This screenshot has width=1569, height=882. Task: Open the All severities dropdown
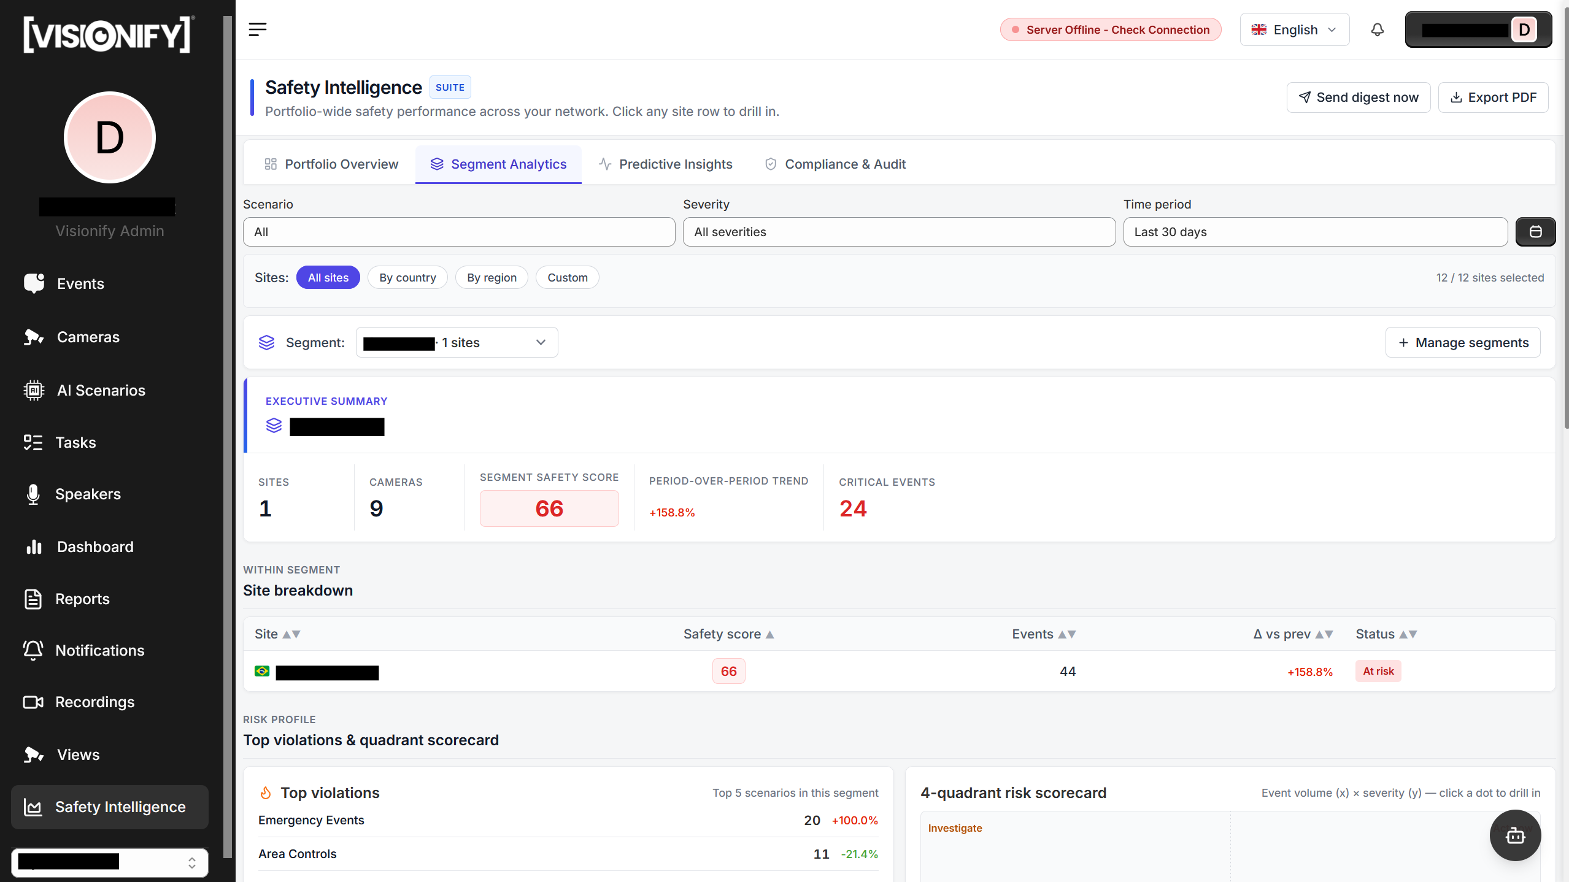pyautogui.click(x=899, y=232)
